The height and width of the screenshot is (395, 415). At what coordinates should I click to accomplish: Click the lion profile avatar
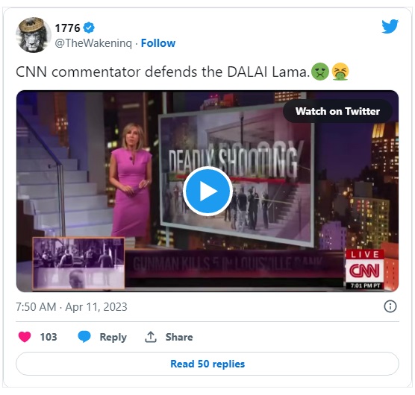34,35
